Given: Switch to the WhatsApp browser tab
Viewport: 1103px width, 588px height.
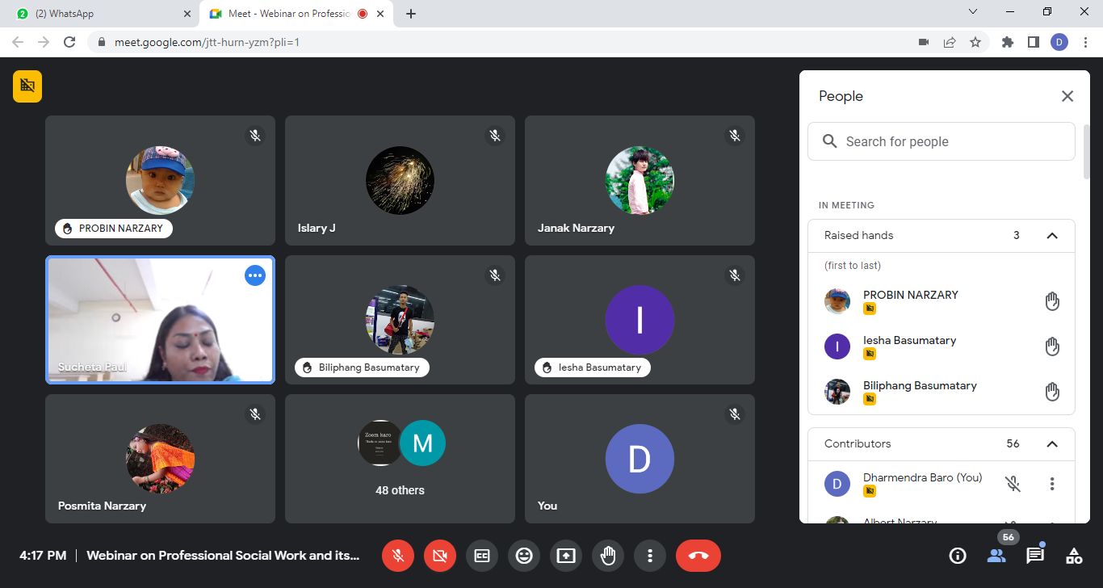Looking at the screenshot, I should pos(103,14).
